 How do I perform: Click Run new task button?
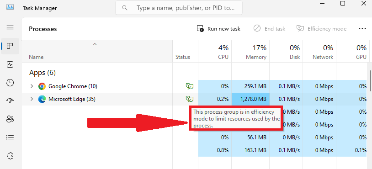click(x=218, y=29)
